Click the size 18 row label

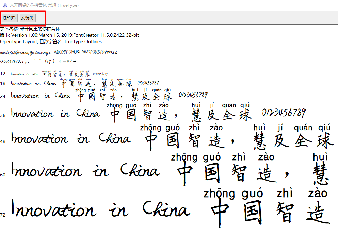pyautogui.click(x=3, y=84)
